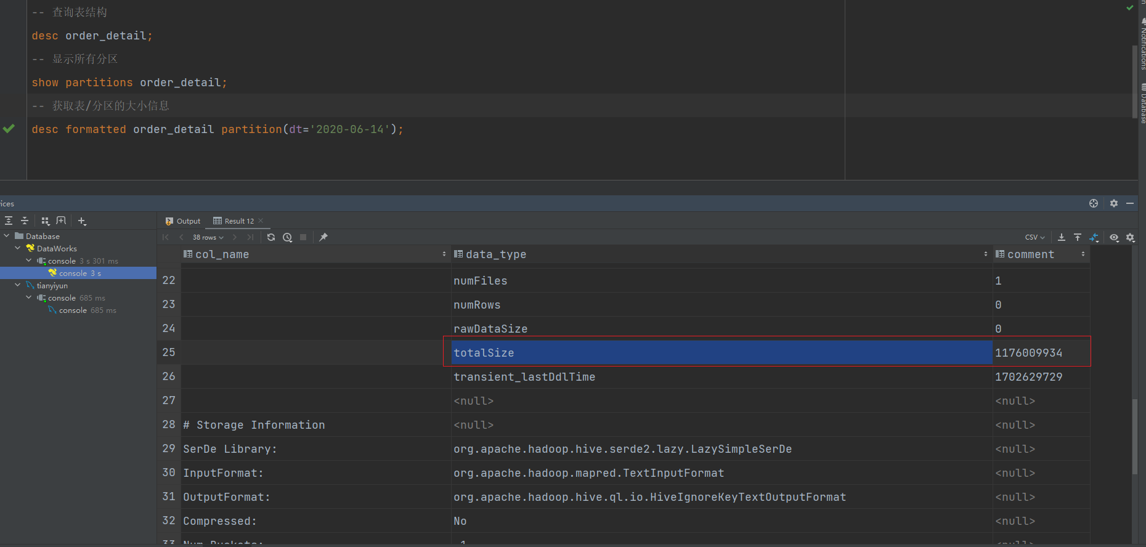Select the transient_lastDdlTime cell

[x=721, y=376]
